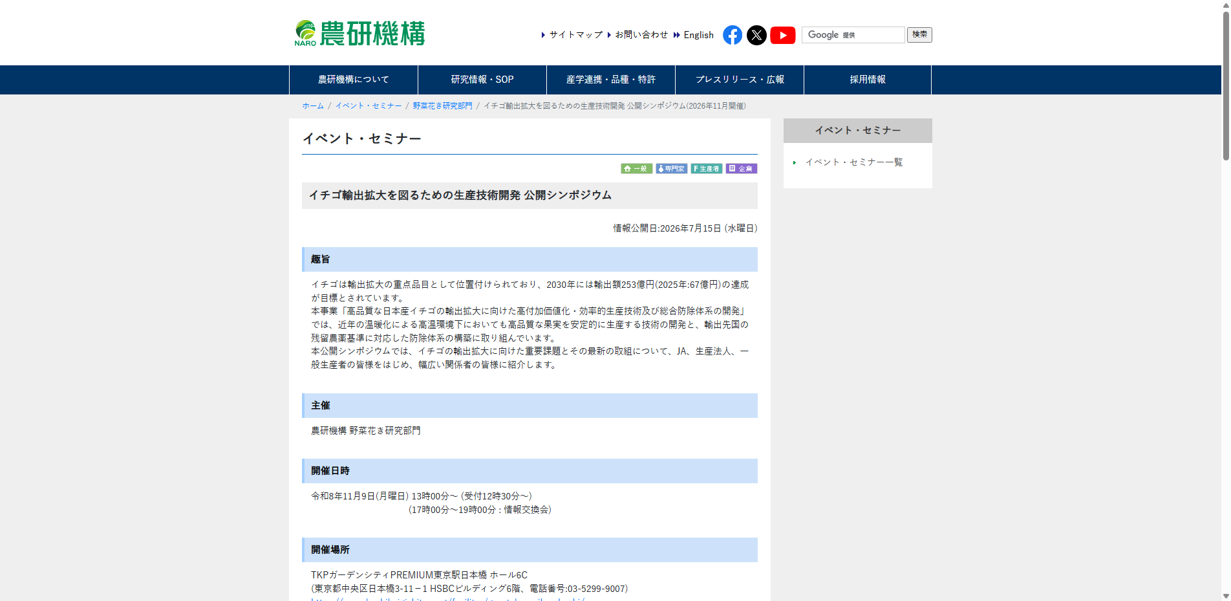The width and height of the screenshot is (1231, 601).
Task: Open the プレスリリース・広報 menu
Action: [740, 80]
